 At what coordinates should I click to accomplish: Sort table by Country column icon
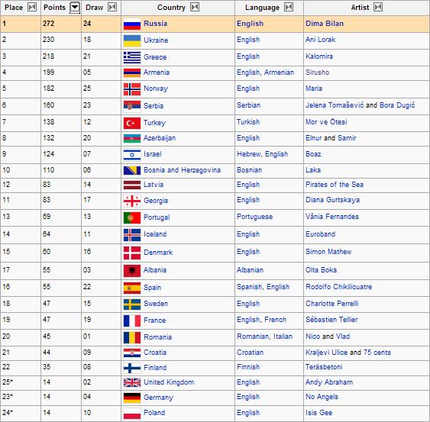[195, 7]
